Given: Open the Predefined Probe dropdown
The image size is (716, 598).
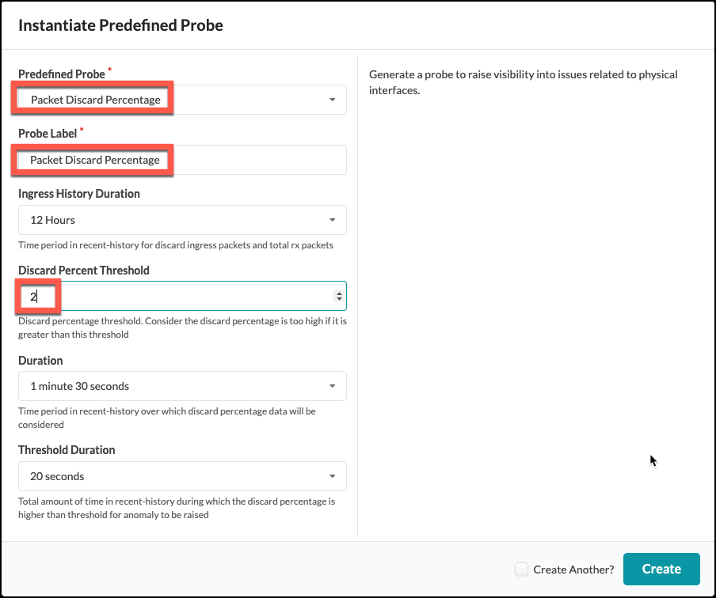Looking at the screenshot, I should click(182, 100).
